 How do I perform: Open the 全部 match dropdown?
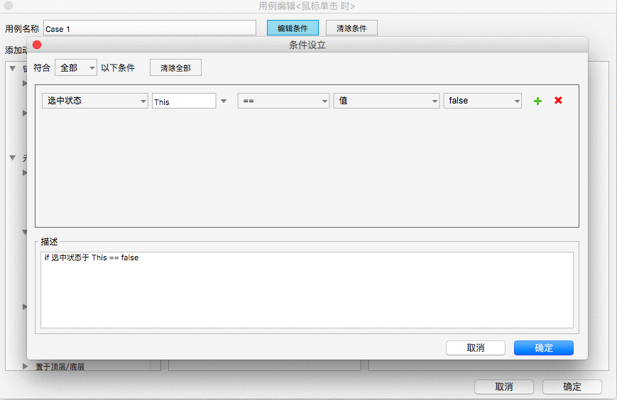point(76,67)
